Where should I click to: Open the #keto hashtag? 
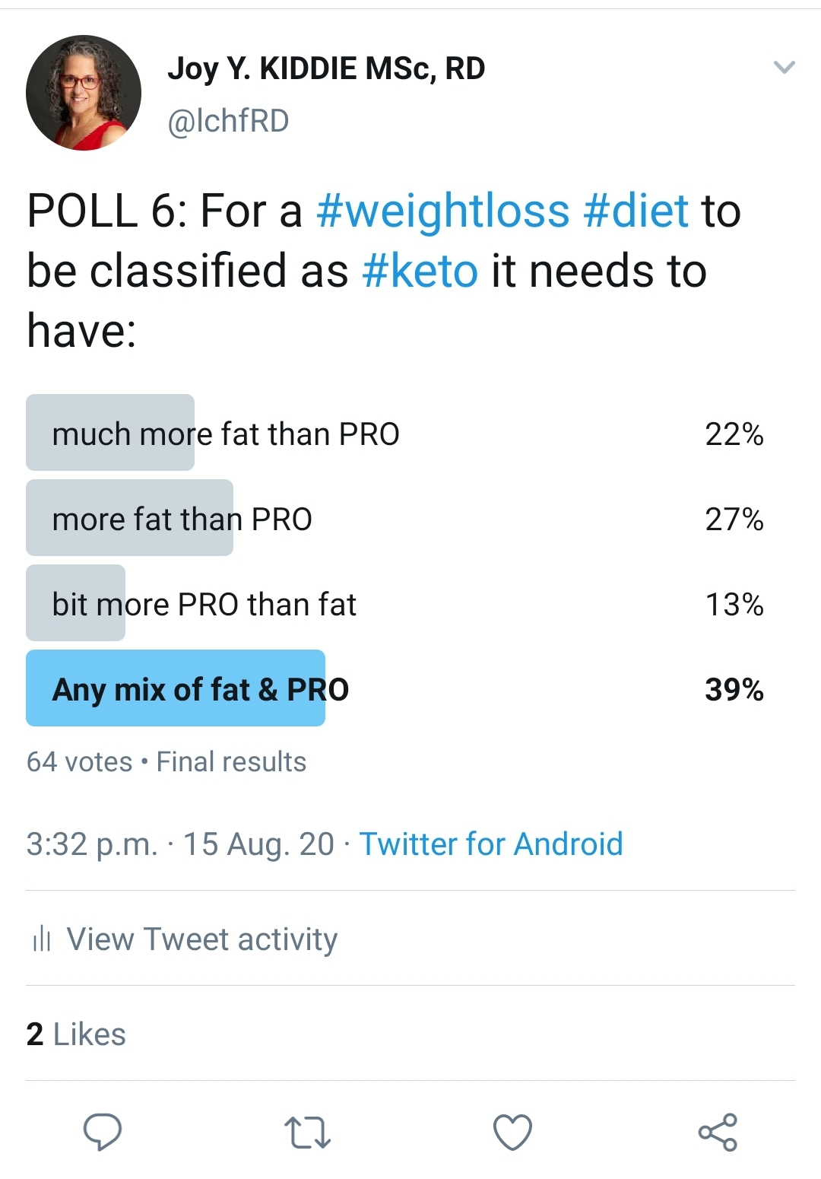point(420,271)
